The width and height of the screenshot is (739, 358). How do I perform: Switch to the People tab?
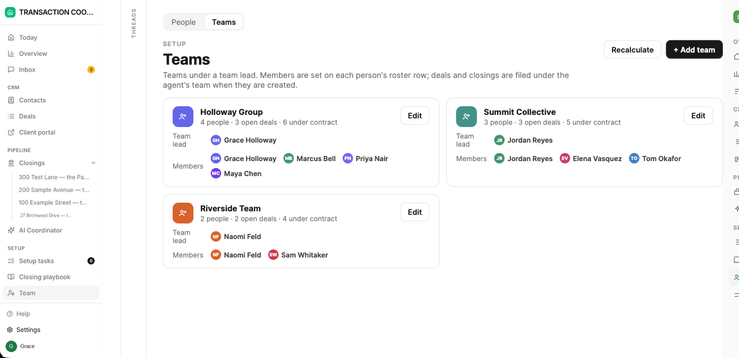(x=184, y=22)
